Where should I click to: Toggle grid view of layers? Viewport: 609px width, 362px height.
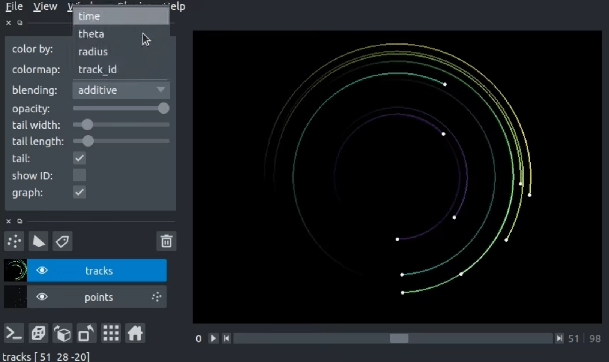[x=110, y=333]
